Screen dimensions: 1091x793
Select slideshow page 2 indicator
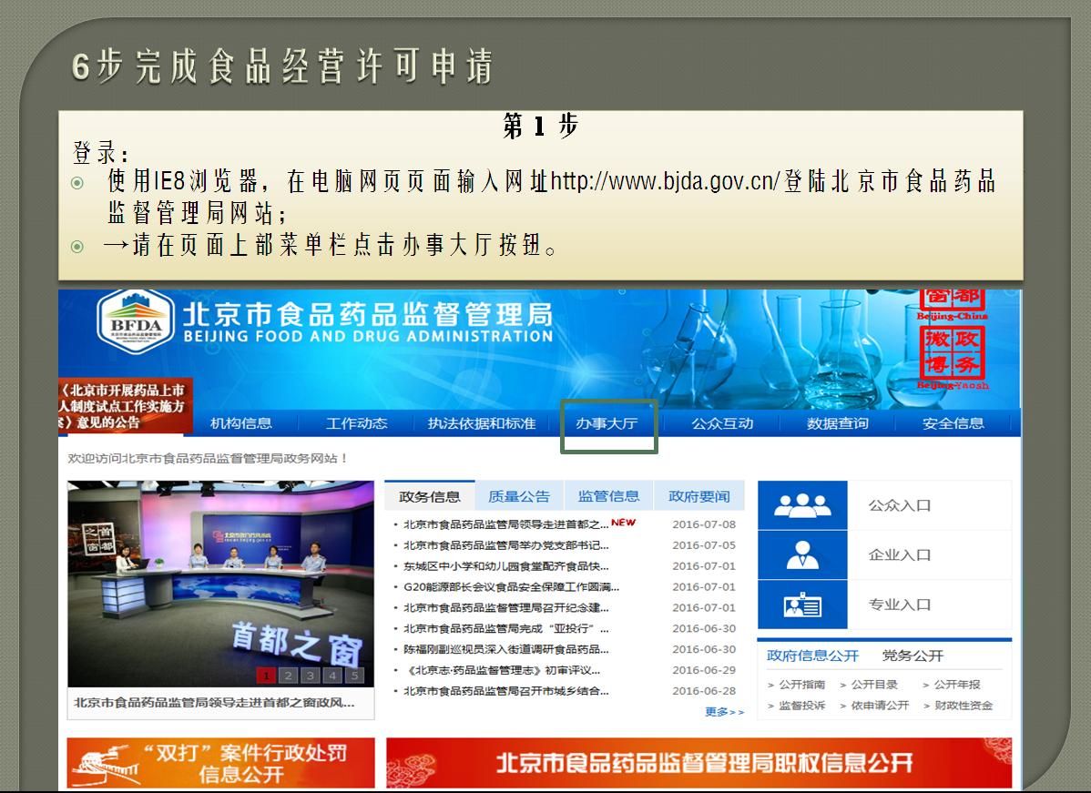288,675
